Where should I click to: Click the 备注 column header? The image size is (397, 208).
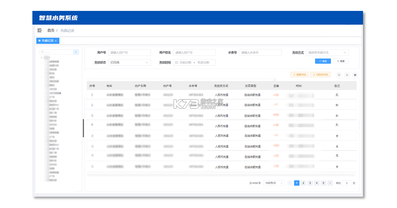pos(337,86)
